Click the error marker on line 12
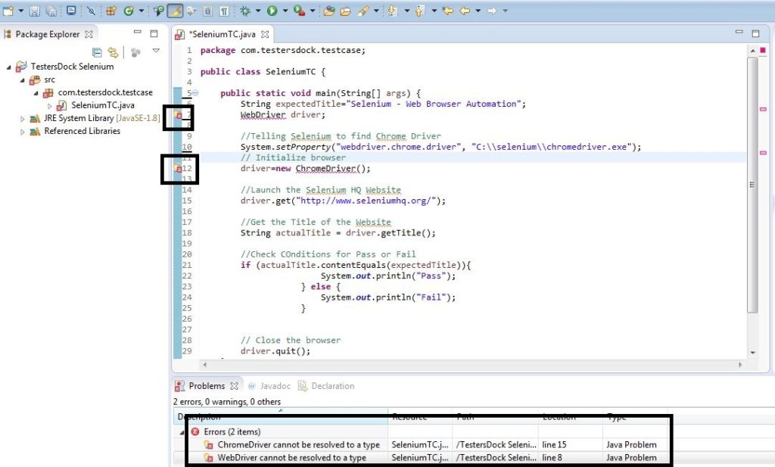 [x=178, y=169]
